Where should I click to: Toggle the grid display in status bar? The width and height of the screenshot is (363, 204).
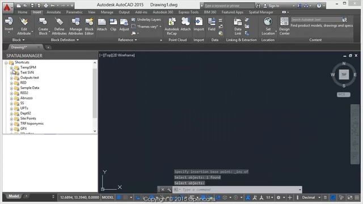(x=119, y=198)
